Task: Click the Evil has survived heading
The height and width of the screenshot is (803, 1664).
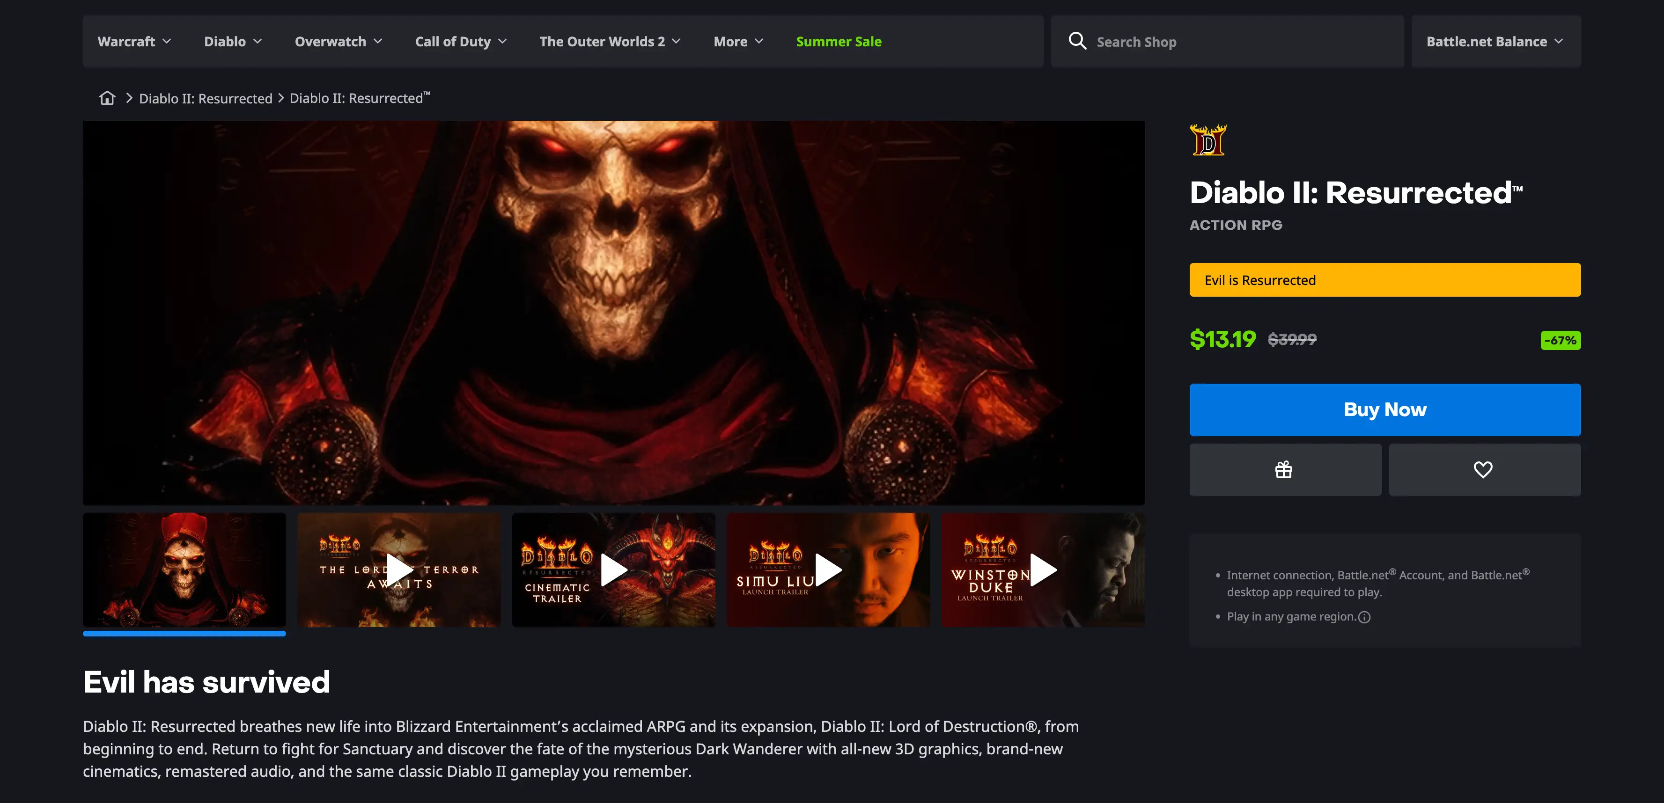Action: pos(206,682)
